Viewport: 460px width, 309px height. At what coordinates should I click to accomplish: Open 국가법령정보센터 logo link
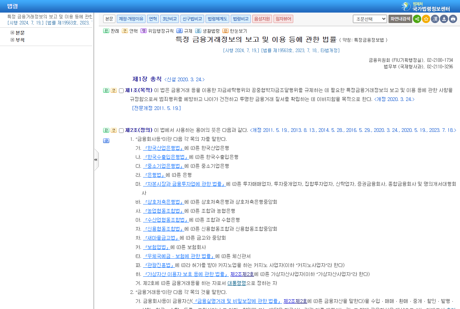[425, 6]
